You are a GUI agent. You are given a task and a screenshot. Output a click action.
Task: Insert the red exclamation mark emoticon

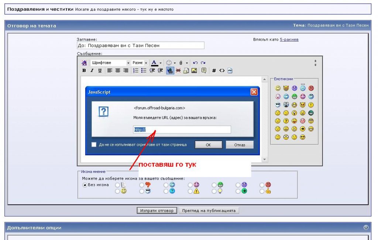tap(311, 105)
